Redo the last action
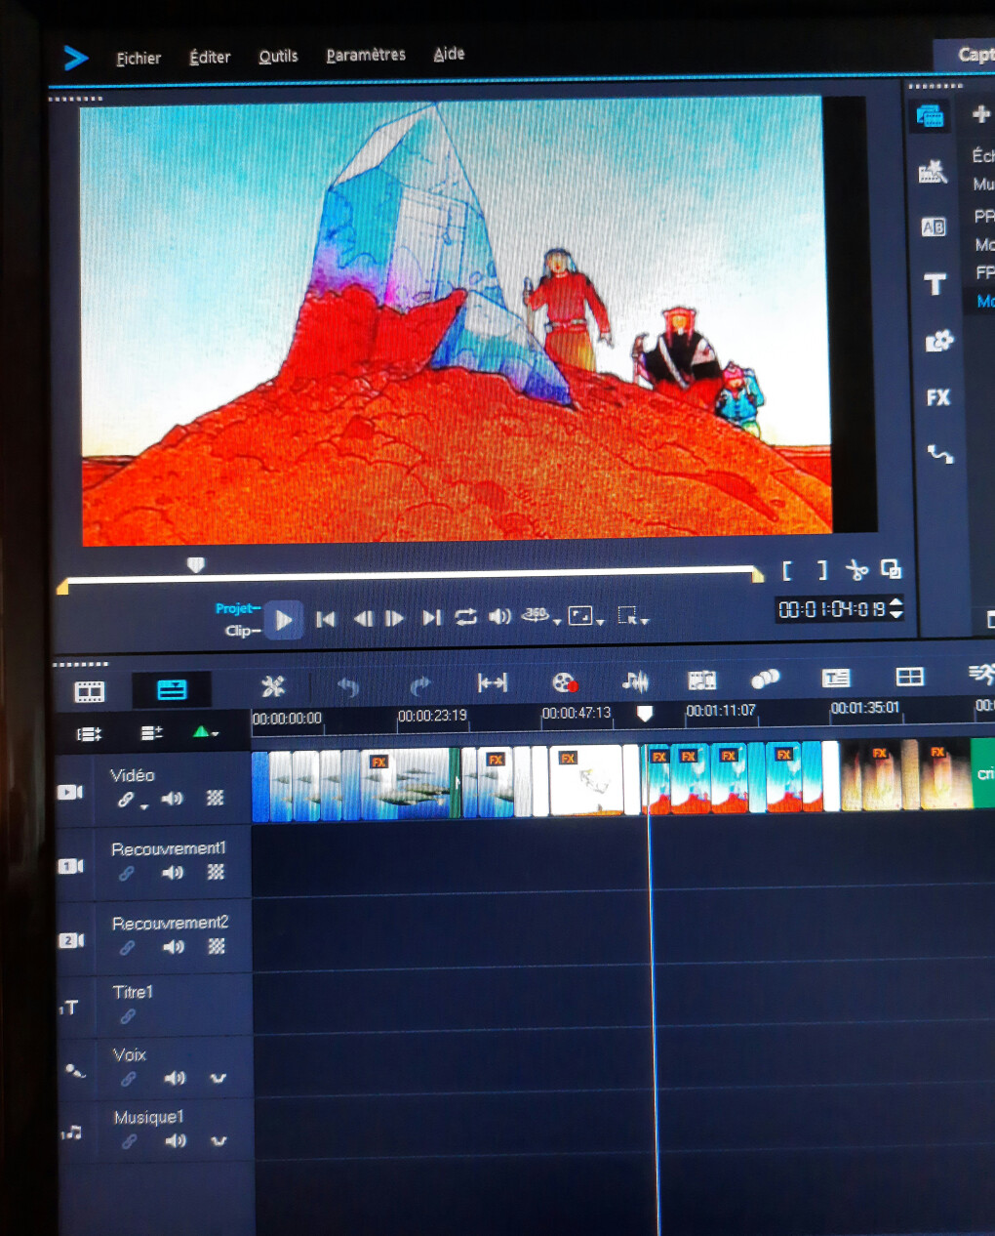Screen dimensions: 995x1236 click(x=420, y=684)
